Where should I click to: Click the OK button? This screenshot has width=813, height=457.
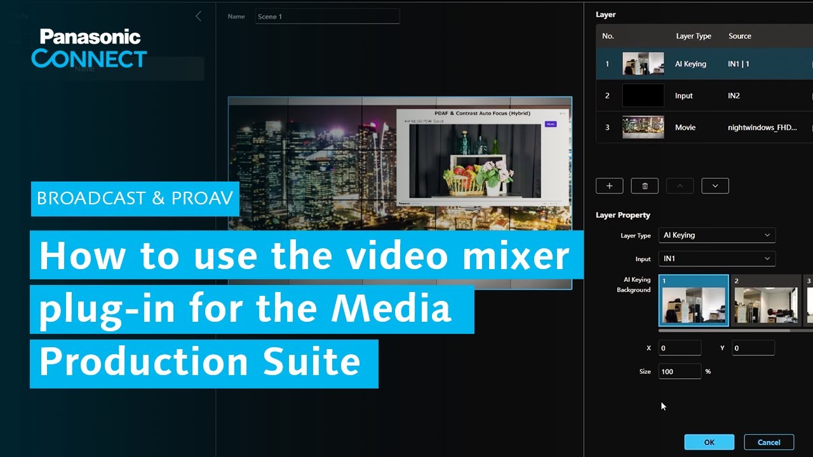click(x=709, y=442)
